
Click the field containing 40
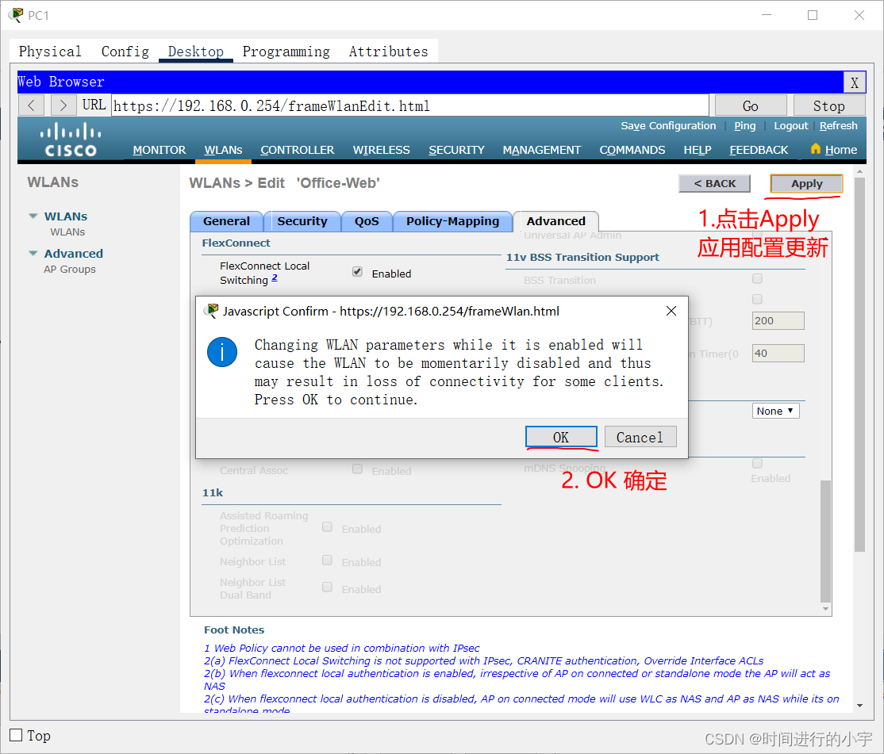(778, 354)
